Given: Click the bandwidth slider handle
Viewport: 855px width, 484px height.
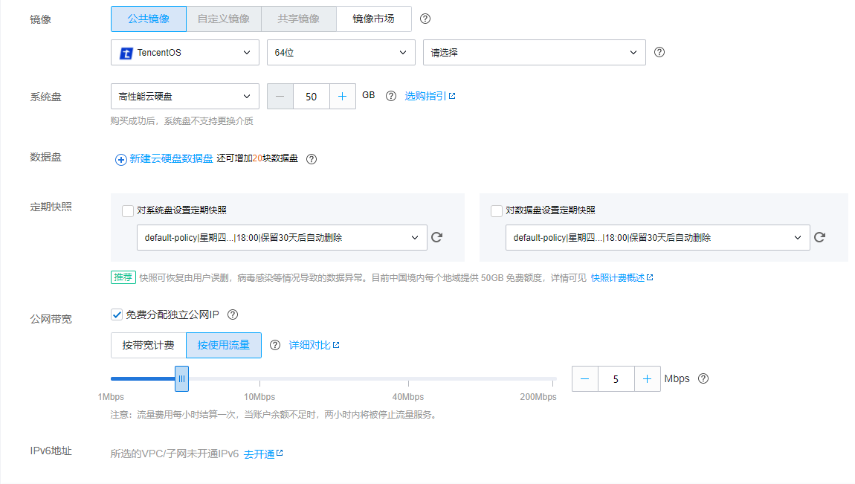Looking at the screenshot, I should [x=181, y=378].
